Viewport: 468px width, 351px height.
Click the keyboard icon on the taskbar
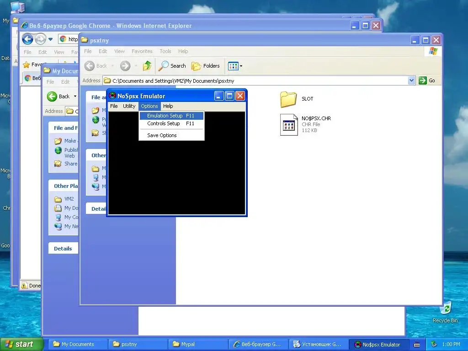[417, 345]
